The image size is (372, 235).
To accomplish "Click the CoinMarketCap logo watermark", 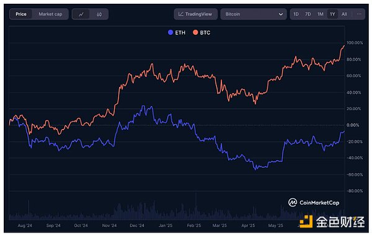I will 314,203.
